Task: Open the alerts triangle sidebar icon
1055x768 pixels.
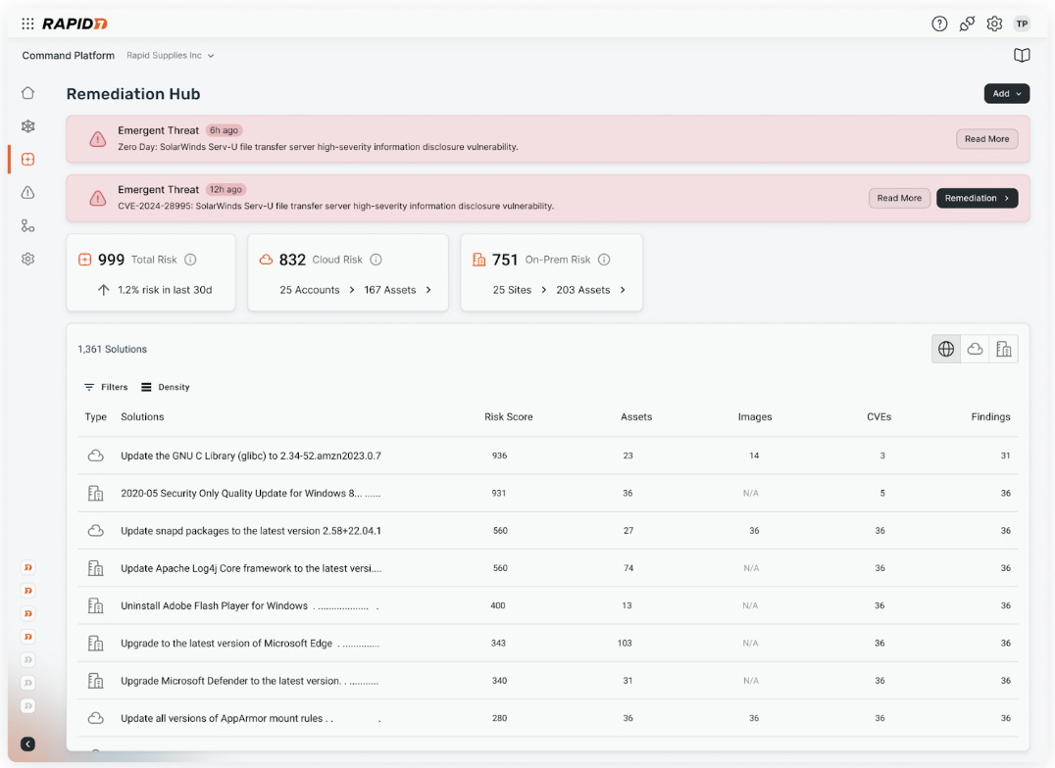Action: click(x=27, y=193)
